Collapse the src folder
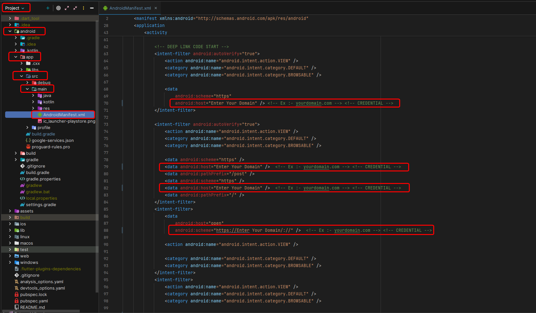 [22, 76]
